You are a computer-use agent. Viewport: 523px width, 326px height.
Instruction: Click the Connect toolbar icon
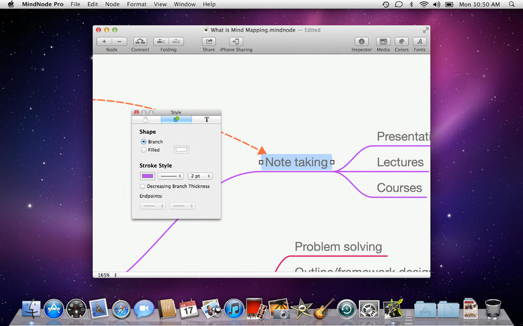[140, 41]
